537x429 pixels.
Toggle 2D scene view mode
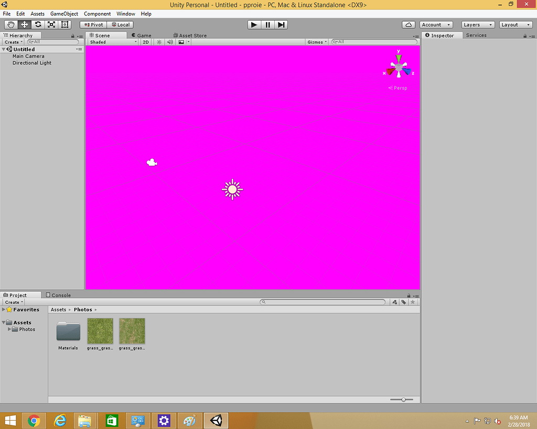click(x=145, y=42)
